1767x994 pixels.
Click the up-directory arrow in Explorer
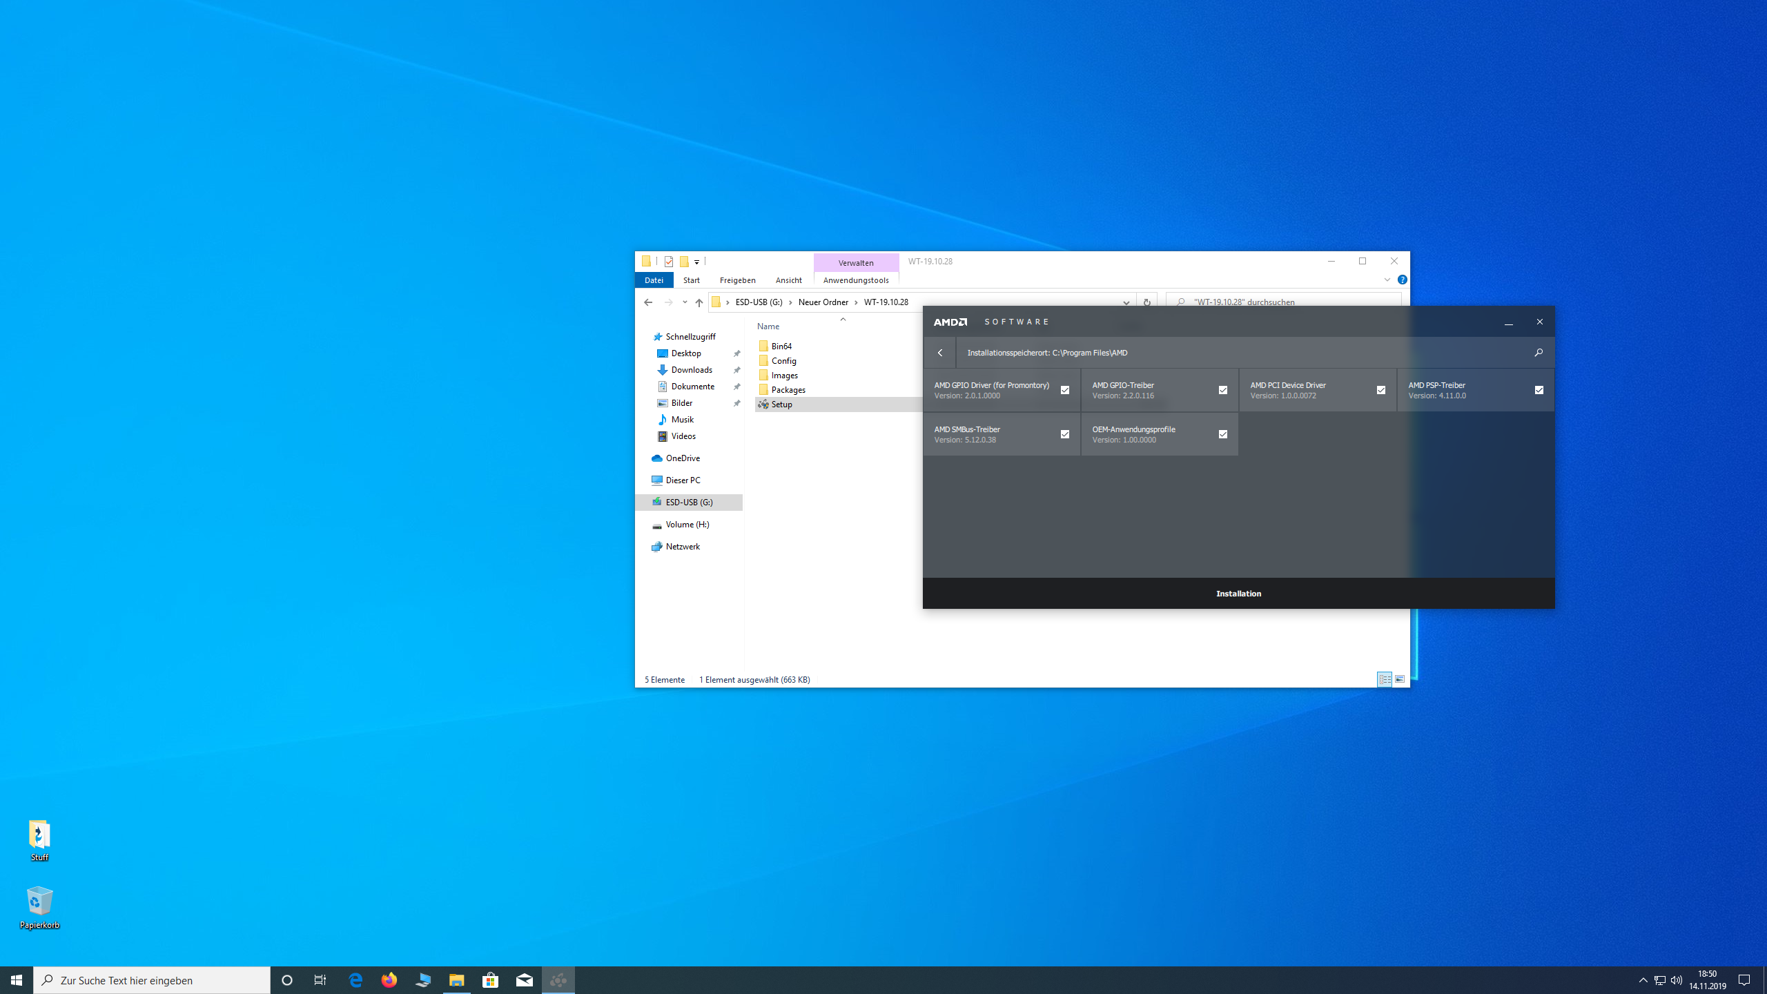pos(699,302)
